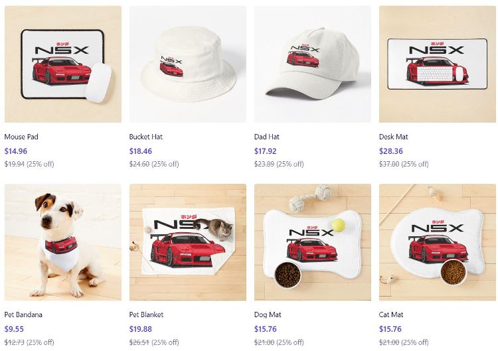Click the Desk Mat title link
This screenshot has height=351, width=498.
pos(393,137)
